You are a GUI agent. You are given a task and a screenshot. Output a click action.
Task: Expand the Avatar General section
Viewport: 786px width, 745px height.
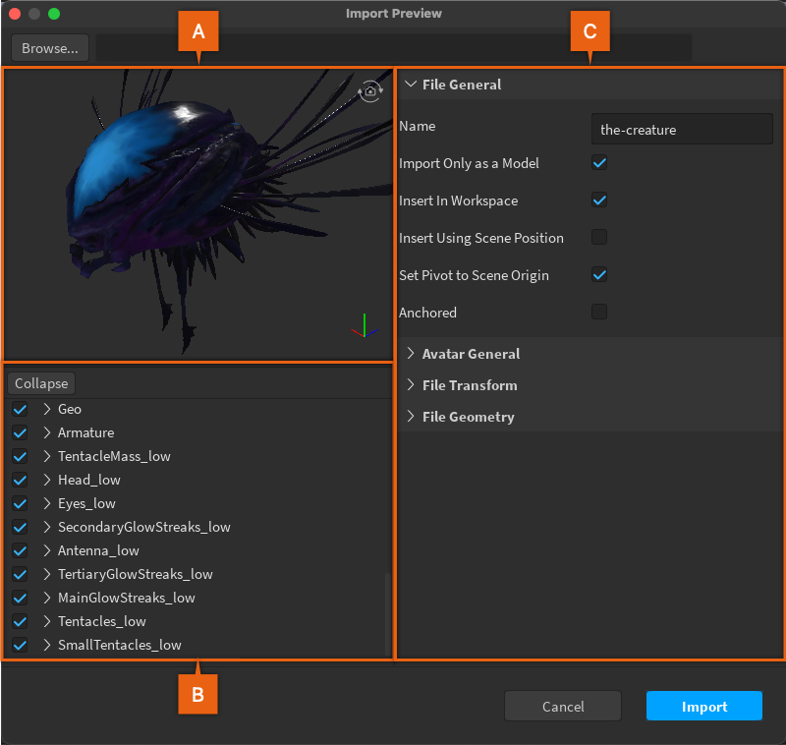(x=411, y=354)
